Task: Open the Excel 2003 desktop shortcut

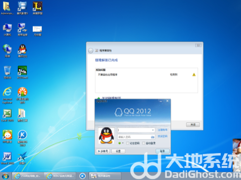Action: [x=7, y=115]
